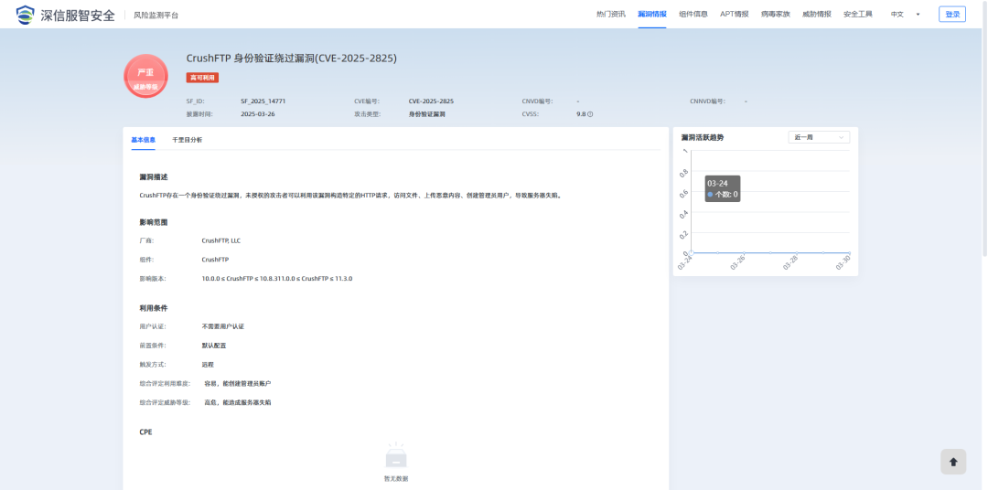Go to 组件信息 in the top navigation
The height and width of the screenshot is (490, 988).
tap(693, 15)
